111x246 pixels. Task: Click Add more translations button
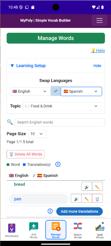pyautogui.click(x=80, y=211)
